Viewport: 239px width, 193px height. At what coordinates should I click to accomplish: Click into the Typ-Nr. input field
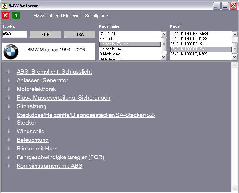(x=14, y=34)
